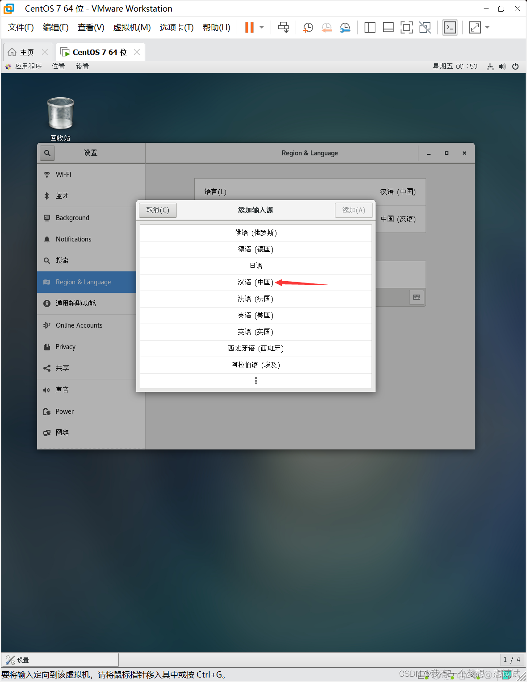Toggle the show library sidebar layout icon

tap(370, 28)
